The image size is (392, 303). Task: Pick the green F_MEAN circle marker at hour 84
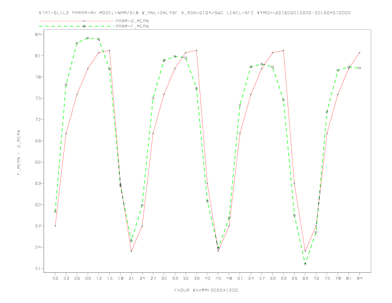tap(359, 68)
